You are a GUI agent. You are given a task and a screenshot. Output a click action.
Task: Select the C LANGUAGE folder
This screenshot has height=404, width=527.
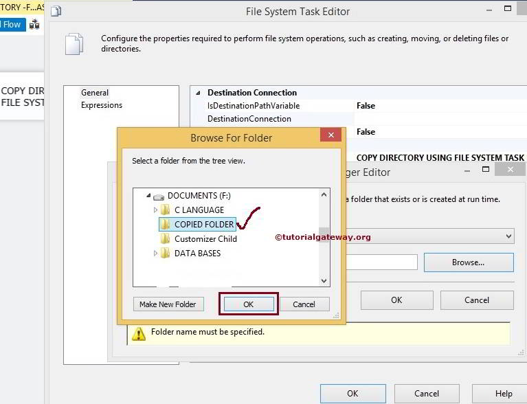pos(199,210)
